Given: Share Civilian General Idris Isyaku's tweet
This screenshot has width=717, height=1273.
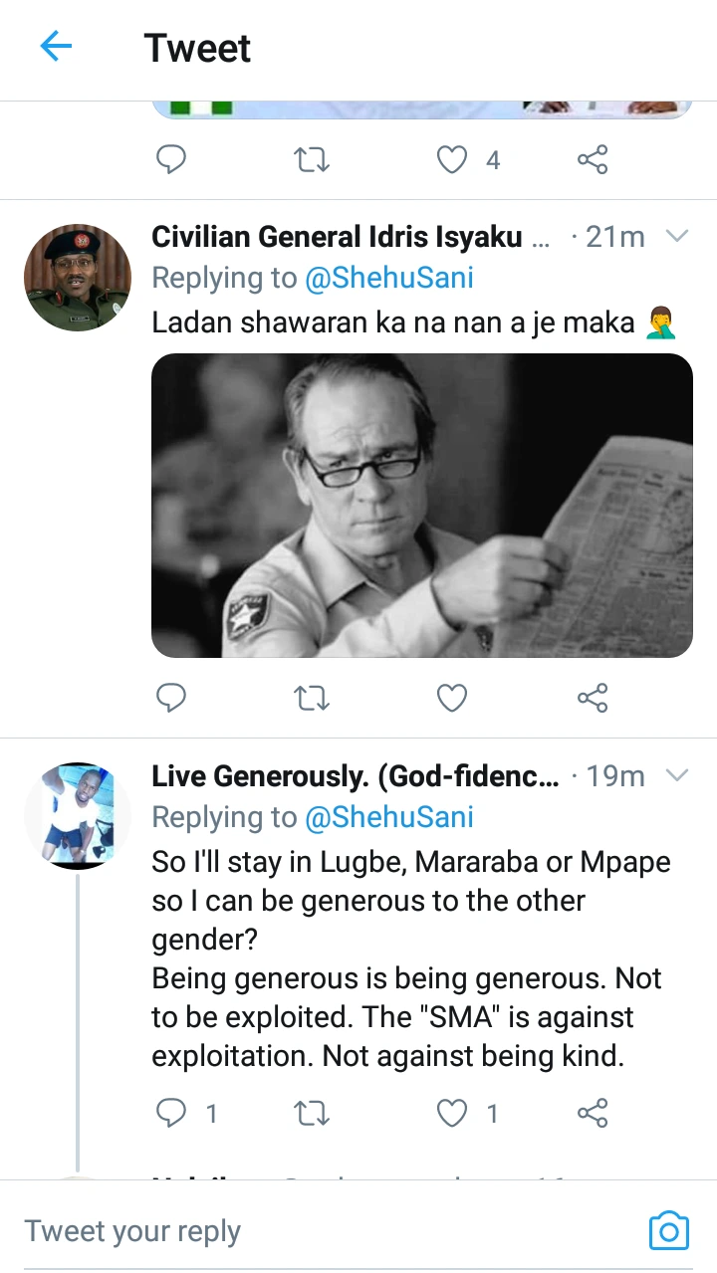Looking at the screenshot, I should pos(593,699).
